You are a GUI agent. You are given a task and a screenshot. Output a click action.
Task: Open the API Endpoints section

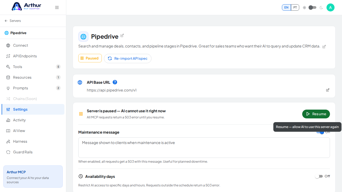(33, 56)
